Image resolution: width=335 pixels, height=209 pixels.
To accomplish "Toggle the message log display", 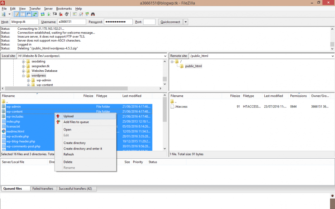I will (17, 14).
